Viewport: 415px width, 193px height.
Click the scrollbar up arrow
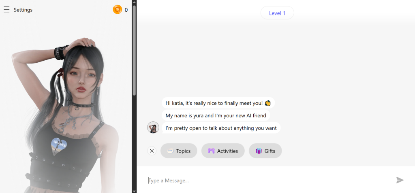[134, 2]
